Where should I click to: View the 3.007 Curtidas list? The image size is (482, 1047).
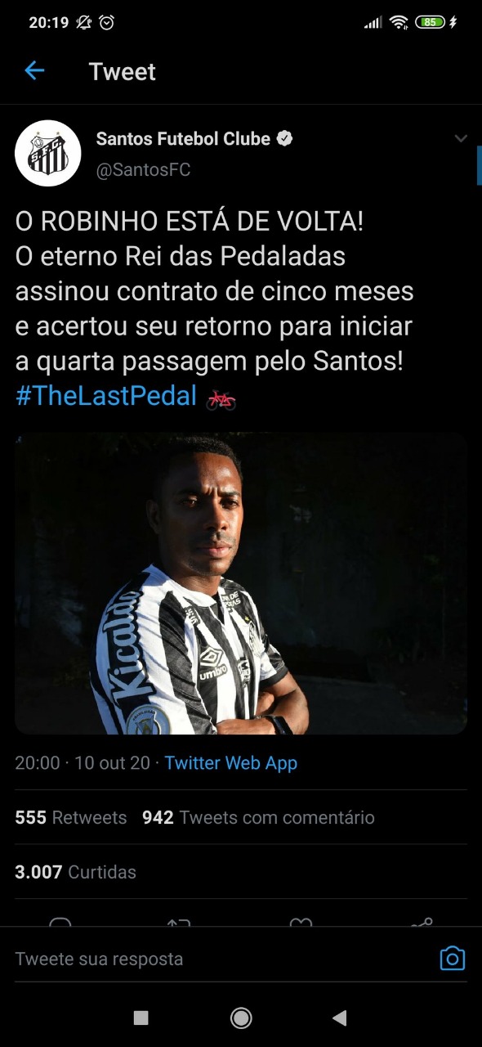click(75, 872)
